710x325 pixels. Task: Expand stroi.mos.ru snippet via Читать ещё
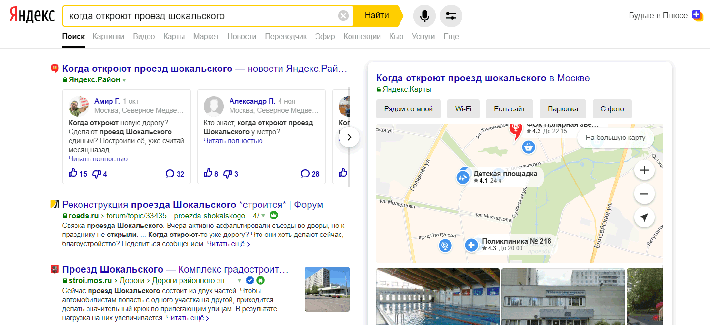click(188, 318)
